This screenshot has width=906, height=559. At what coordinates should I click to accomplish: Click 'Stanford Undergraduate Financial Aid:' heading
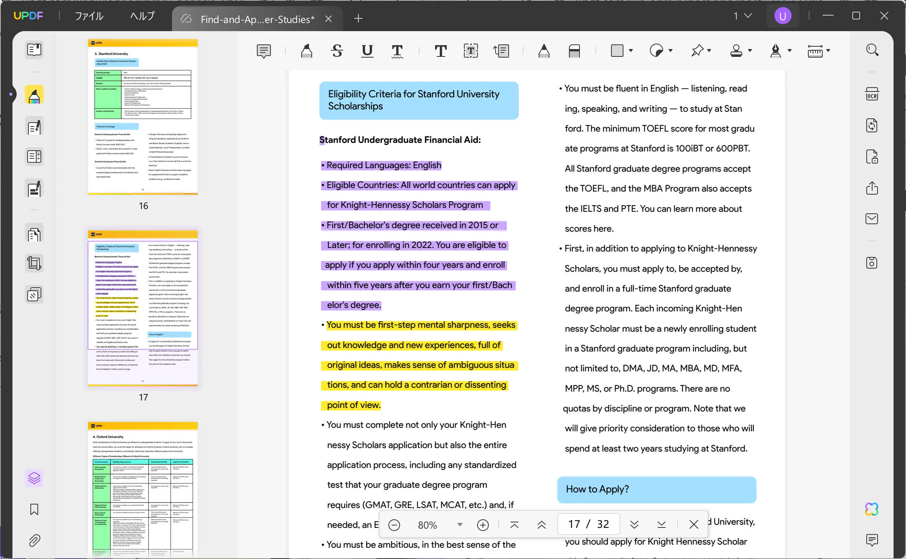(x=400, y=140)
